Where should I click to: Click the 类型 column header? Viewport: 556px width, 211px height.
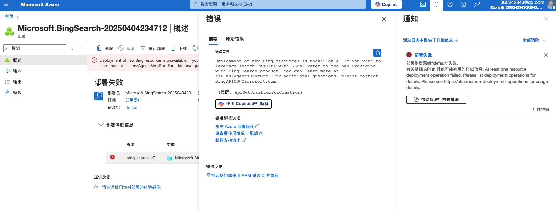[171, 145]
